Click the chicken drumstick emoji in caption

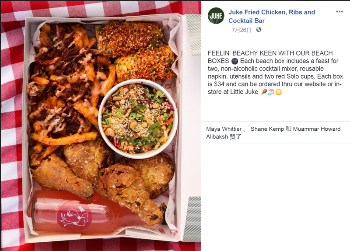[263, 92]
